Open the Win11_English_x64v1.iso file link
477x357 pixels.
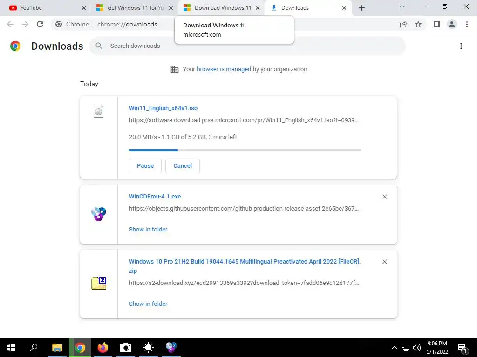tap(163, 108)
